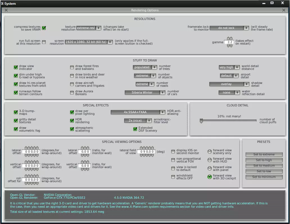290x224 pixels.
Task: Enable run full-screen at this resolution
Action: click(x=44, y=42)
